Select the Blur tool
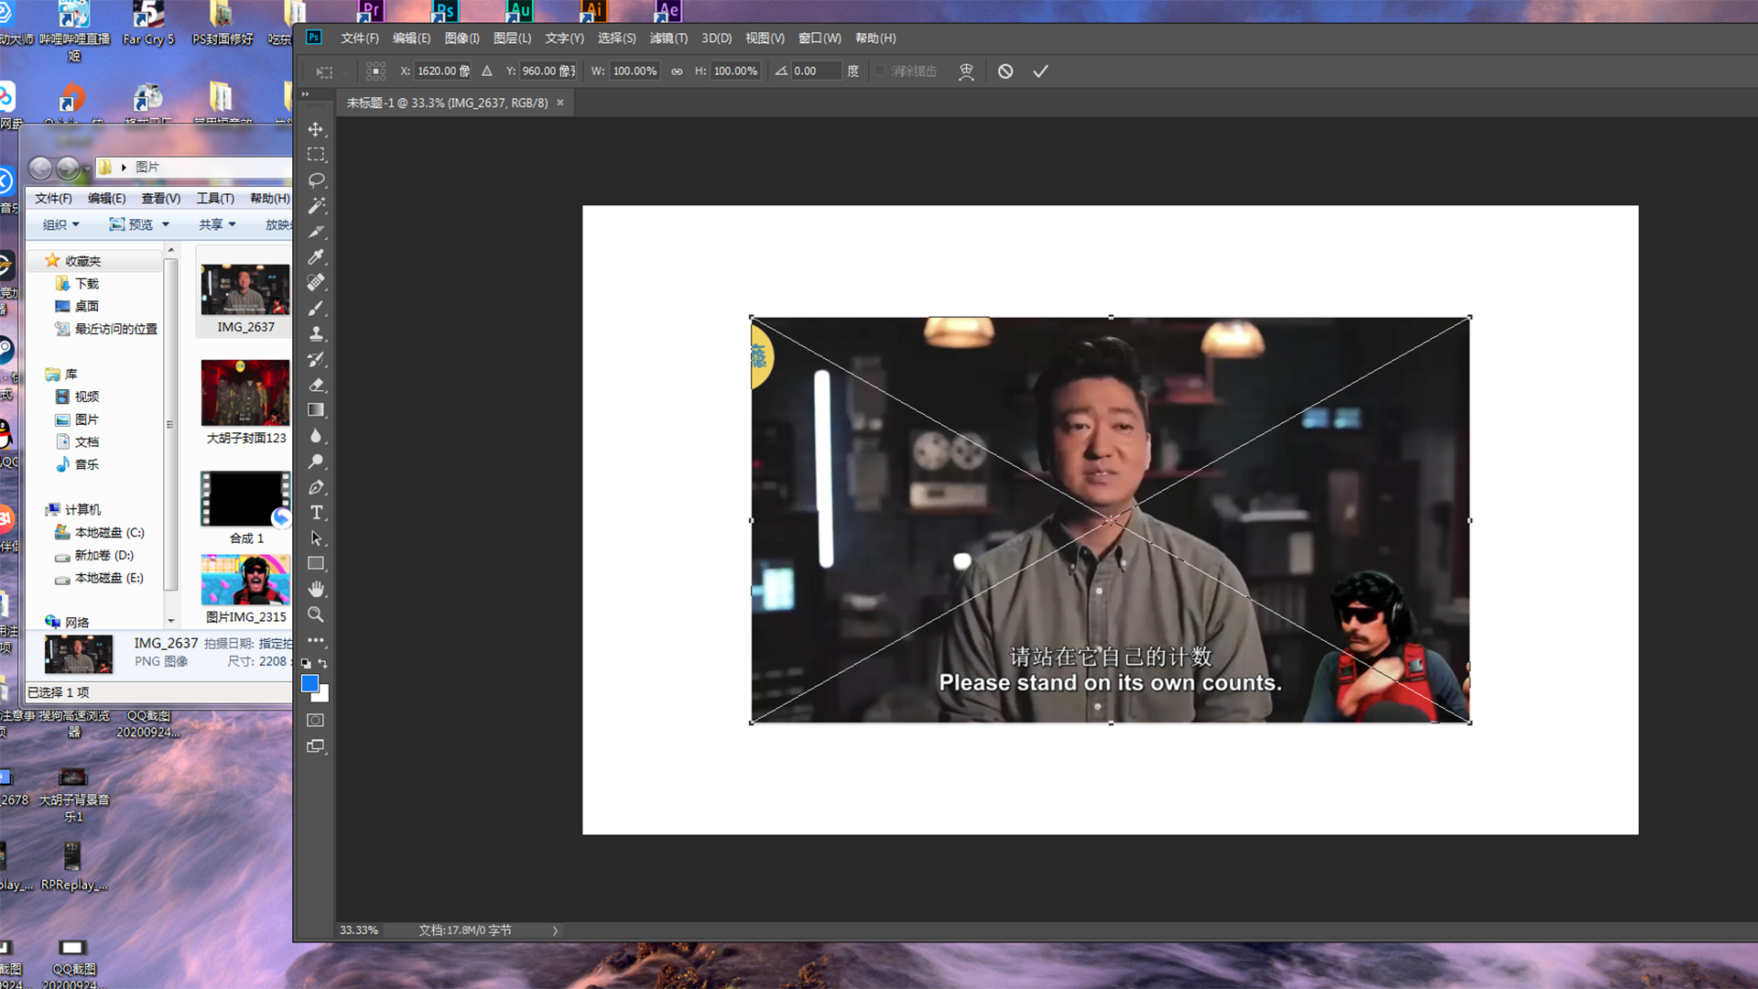Image resolution: width=1758 pixels, height=989 pixels. coord(316,436)
